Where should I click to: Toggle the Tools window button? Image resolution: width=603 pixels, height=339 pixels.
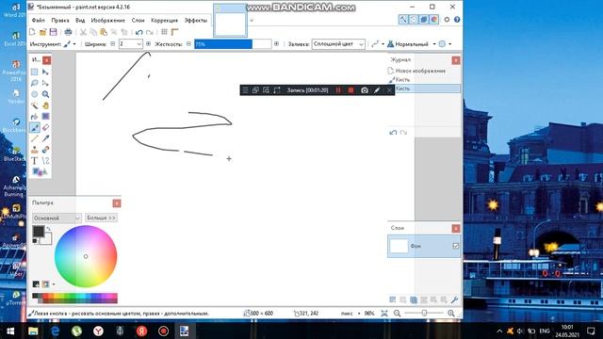403,19
